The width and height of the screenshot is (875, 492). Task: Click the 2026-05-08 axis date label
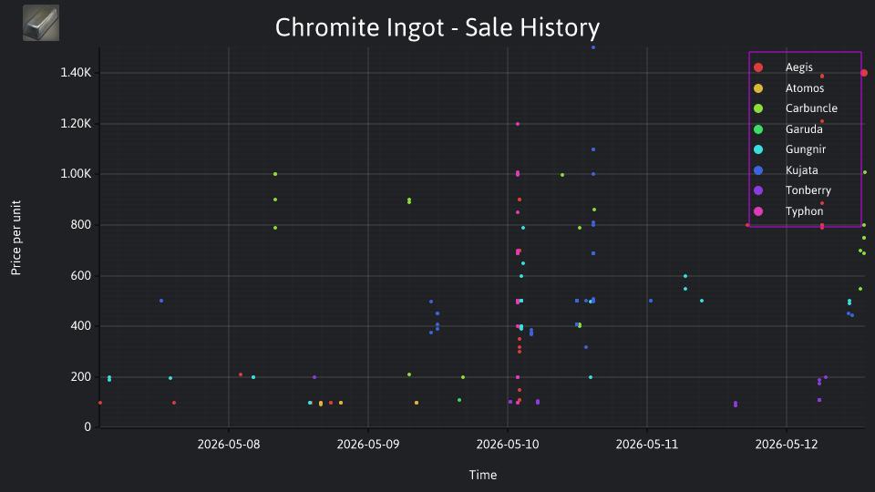(x=228, y=445)
